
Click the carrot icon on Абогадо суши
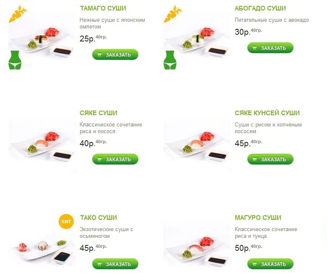(x=173, y=14)
